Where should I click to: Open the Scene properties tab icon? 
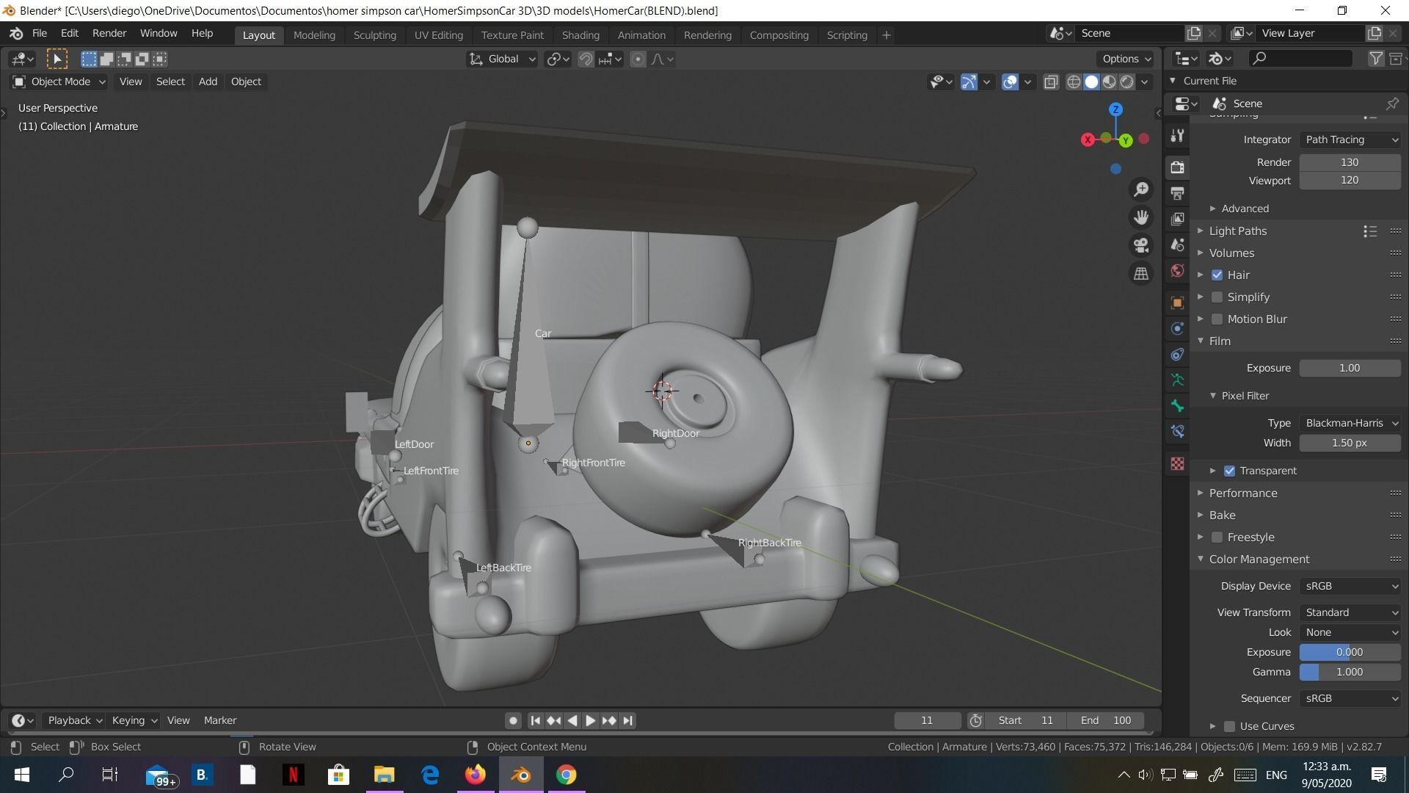pyautogui.click(x=1177, y=245)
